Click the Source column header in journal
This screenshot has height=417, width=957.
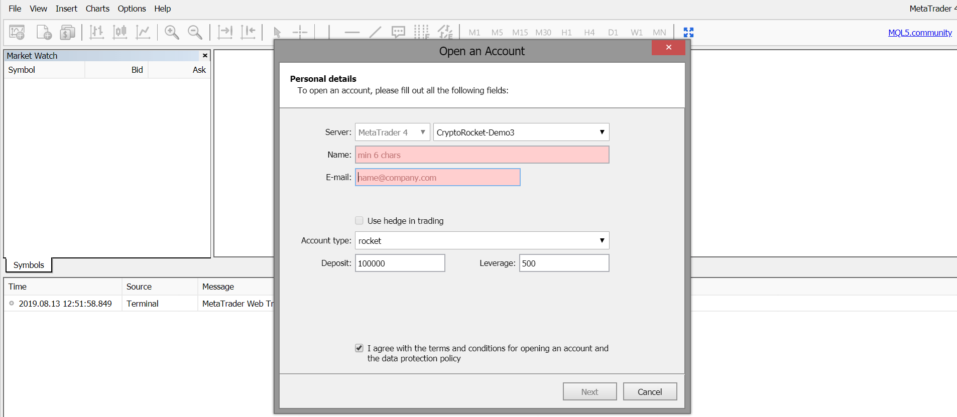160,287
